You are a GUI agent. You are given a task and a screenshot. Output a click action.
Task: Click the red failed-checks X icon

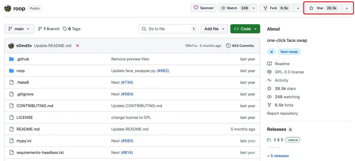pos(78,46)
